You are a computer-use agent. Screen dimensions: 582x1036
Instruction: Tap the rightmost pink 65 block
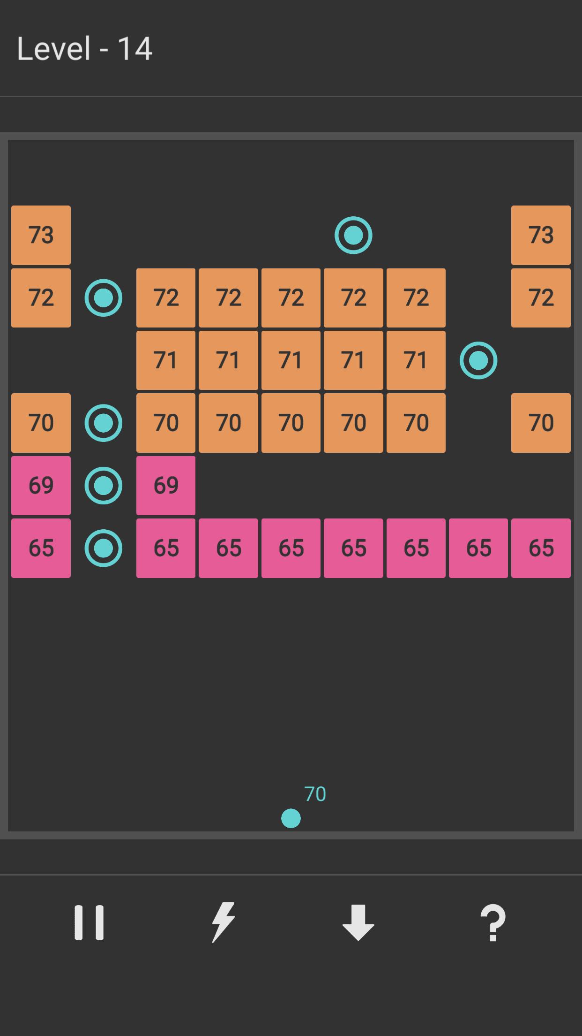[541, 548]
